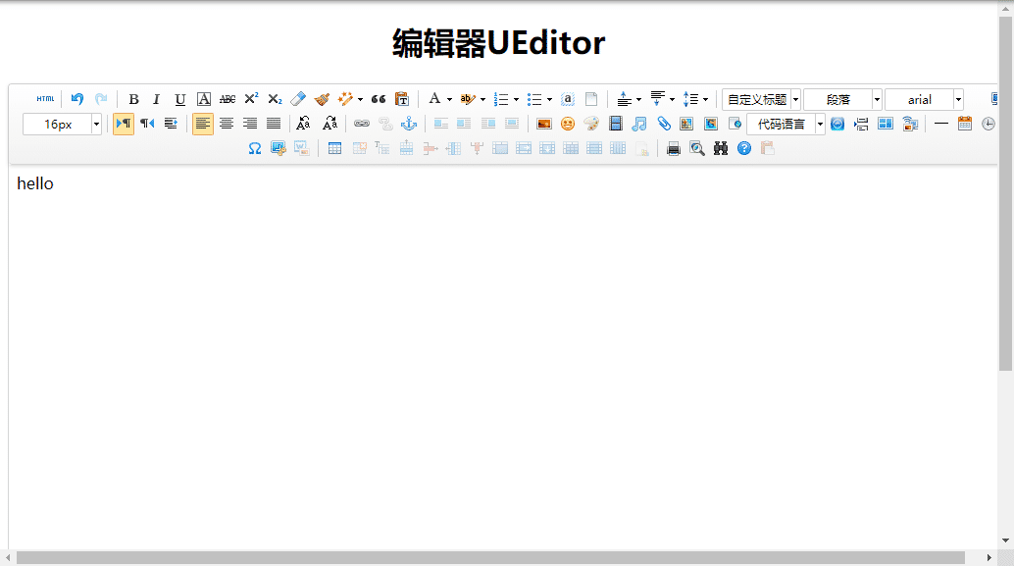Insert a hyperlink with chain icon
The width and height of the screenshot is (1014, 566).
pos(362,124)
